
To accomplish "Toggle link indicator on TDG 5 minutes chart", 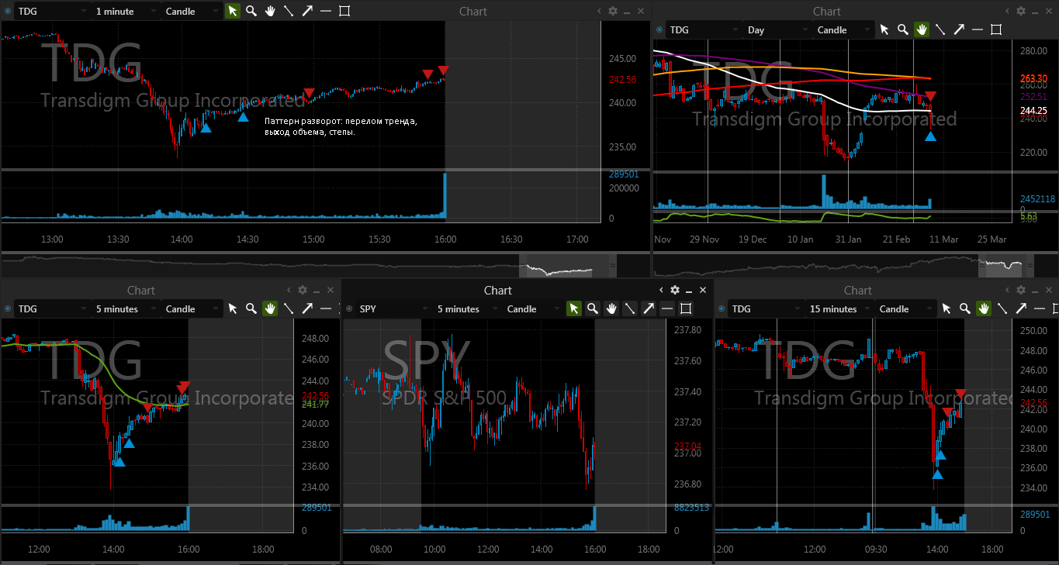I will click(8, 308).
